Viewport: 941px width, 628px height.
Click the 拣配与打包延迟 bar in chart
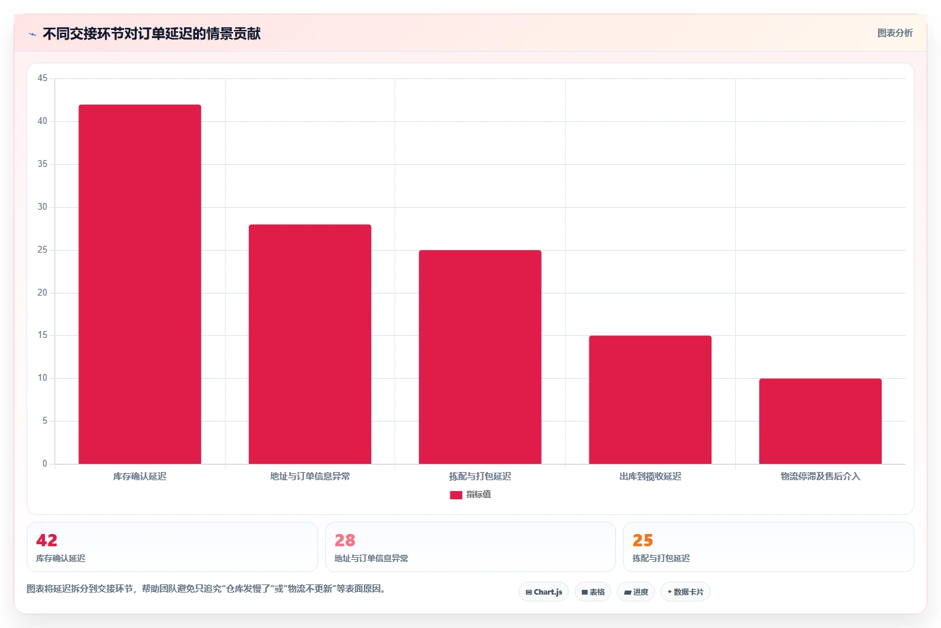(x=480, y=357)
